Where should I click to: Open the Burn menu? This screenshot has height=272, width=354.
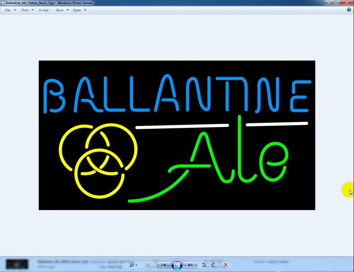tap(60, 10)
